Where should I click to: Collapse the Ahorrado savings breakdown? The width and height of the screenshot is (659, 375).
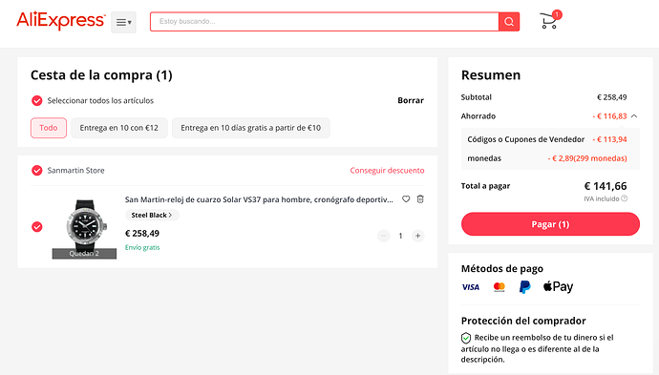click(634, 115)
